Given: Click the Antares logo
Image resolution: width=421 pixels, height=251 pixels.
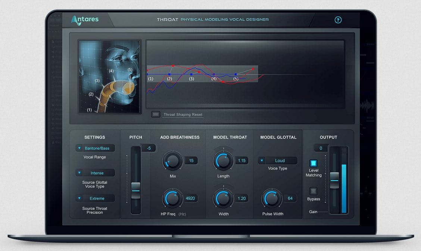Looking at the screenshot, I should 85,20.
